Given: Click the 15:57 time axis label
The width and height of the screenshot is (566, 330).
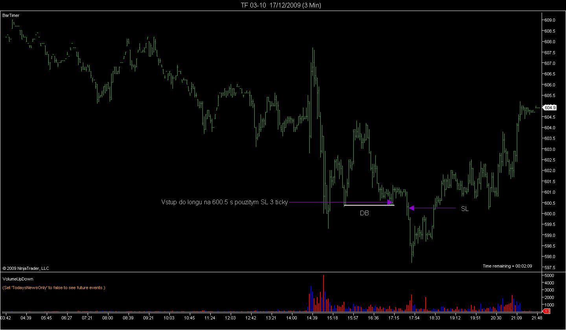Looking at the screenshot, I should (353, 318).
